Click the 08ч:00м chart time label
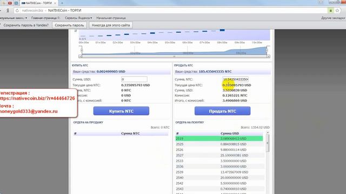 [x=222, y=43]
